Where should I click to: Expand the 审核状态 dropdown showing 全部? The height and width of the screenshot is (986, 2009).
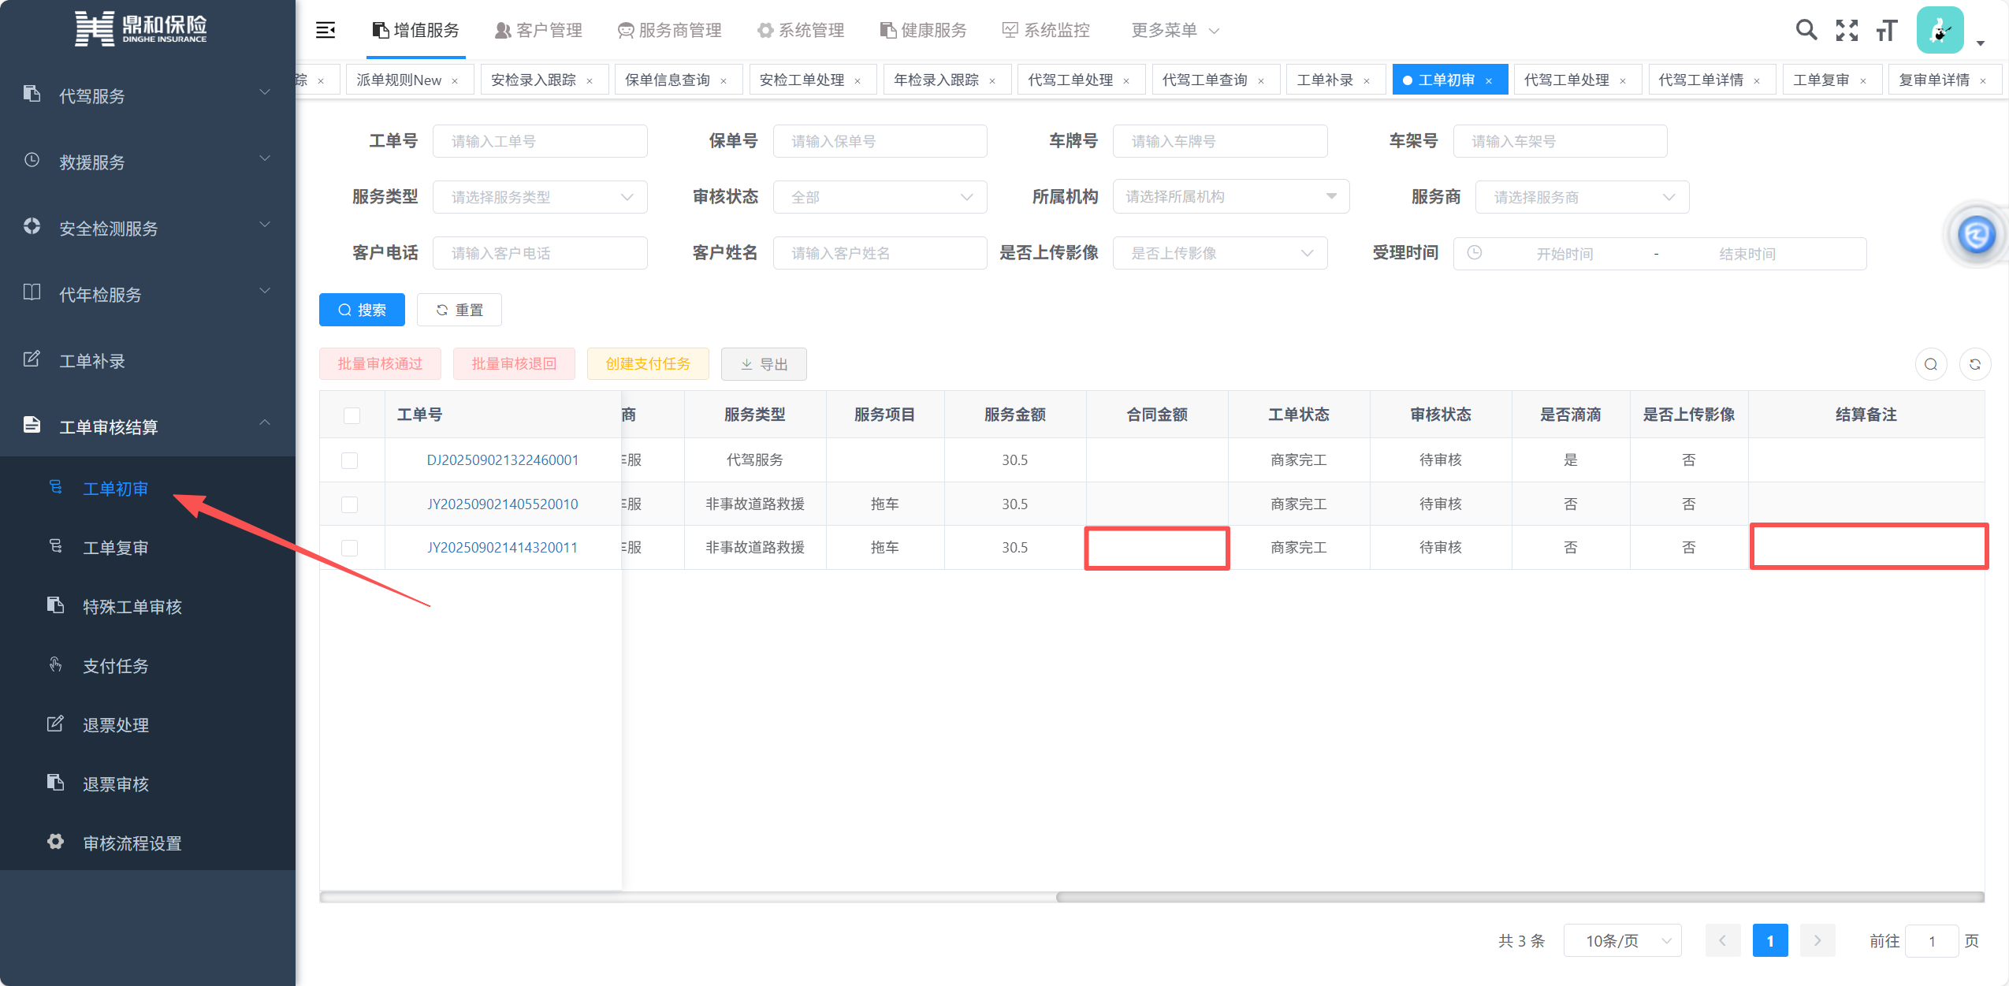(880, 197)
